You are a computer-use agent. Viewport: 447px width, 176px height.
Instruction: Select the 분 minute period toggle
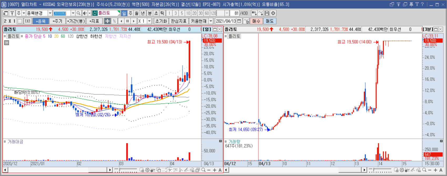click(x=150, y=13)
